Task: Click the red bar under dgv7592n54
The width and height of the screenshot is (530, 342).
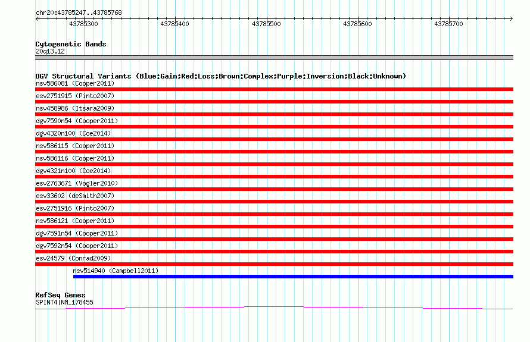Action: [274, 252]
